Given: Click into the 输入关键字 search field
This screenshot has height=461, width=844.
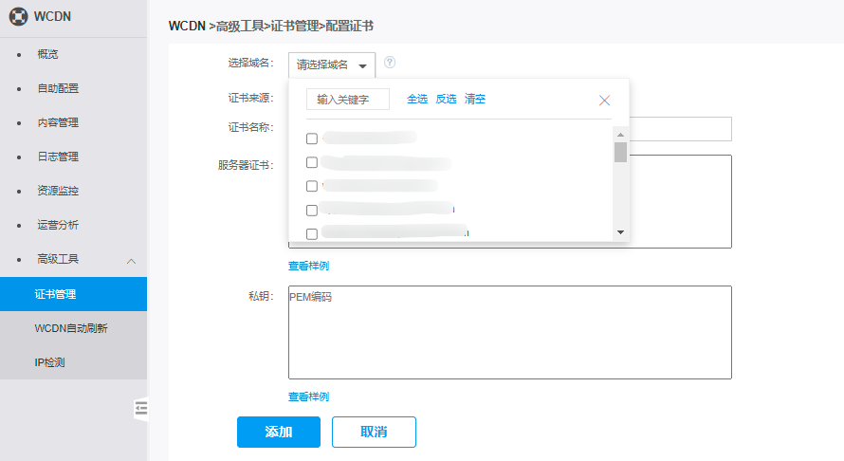Looking at the screenshot, I should pyautogui.click(x=347, y=100).
